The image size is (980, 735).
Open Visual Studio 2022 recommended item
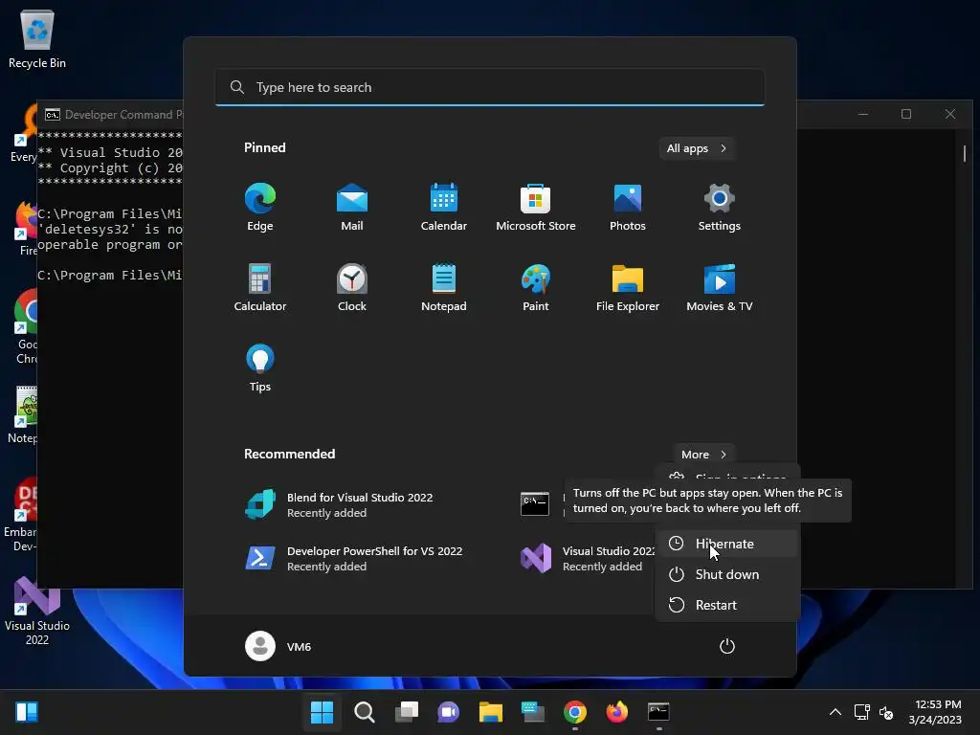pos(588,558)
